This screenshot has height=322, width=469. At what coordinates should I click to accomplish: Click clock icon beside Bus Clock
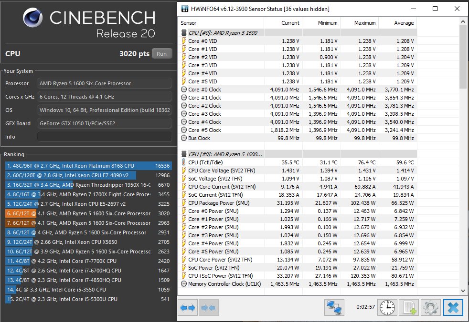coord(184,138)
